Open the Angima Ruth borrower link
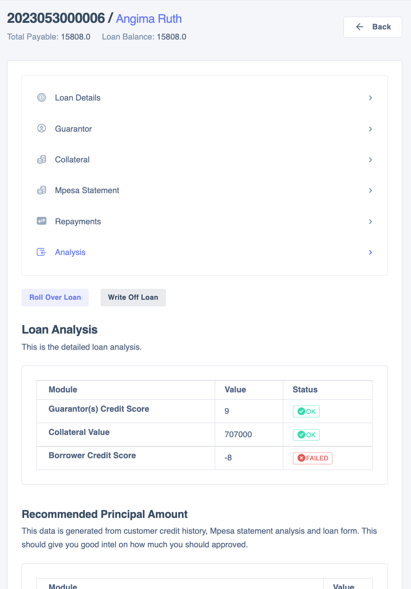Viewport: 411px width, 589px height. click(x=148, y=19)
